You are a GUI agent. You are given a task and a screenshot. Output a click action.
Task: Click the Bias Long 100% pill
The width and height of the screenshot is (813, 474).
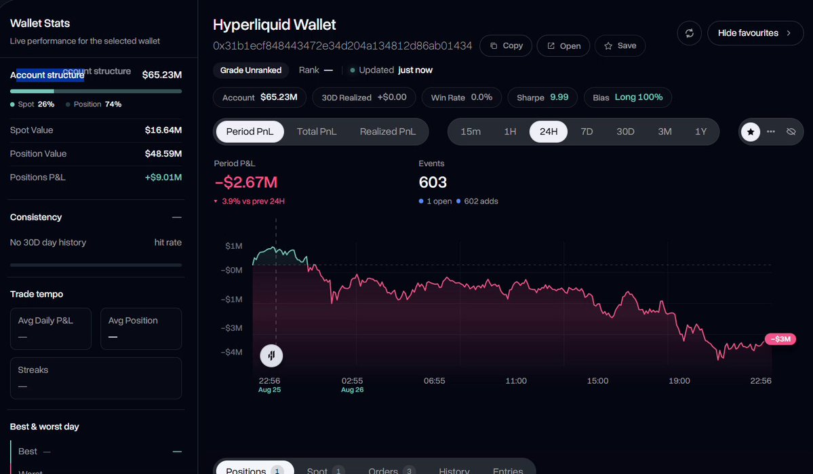coord(628,98)
